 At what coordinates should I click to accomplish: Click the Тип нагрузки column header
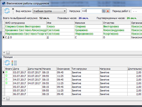point(85,69)
